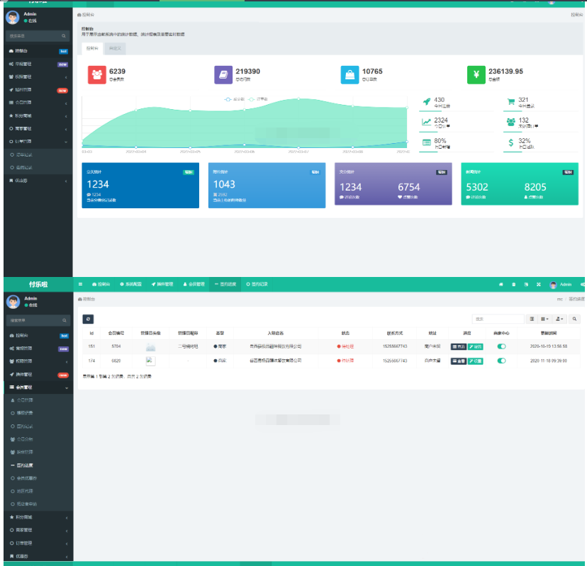This screenshot has height=566, width=587.
Task: Click the search field above the table
Action: [x=498, y=319]
